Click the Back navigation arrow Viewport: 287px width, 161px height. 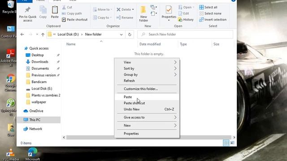pyautogui.click(x=22, y=34)
